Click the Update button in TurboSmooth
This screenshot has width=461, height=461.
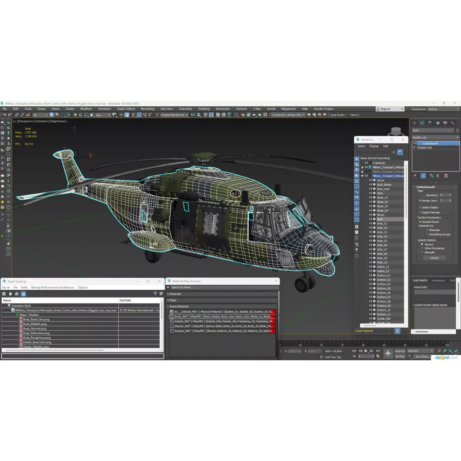coord(434,258)
